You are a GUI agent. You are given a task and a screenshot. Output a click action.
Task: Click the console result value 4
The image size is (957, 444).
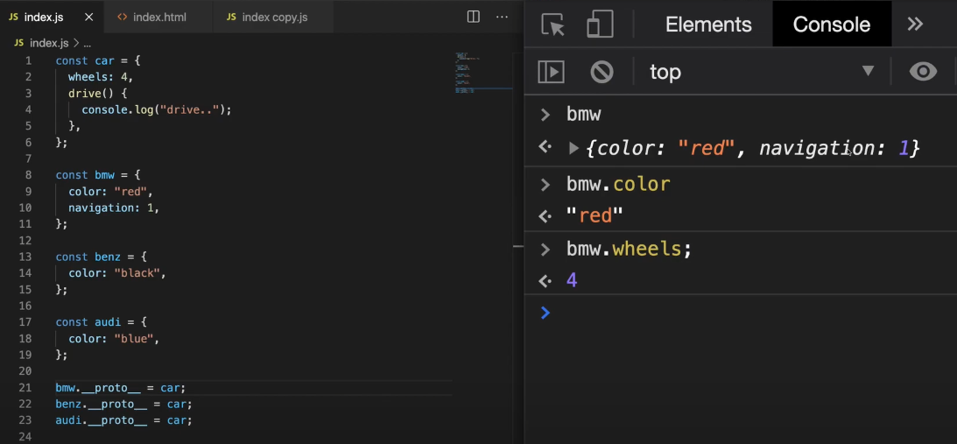coord(572,280)
